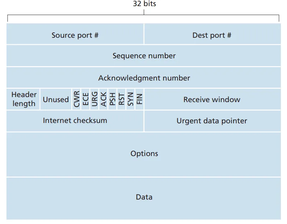Click the PSH flag bit
The width and height of the screenshot is (287, 224).
(113, 99)
